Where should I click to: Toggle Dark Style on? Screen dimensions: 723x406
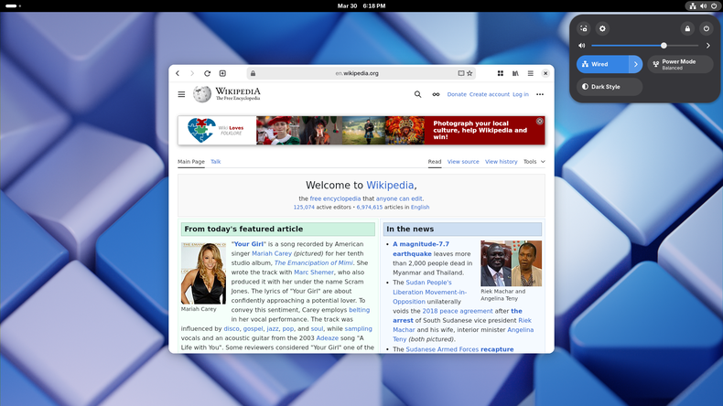[x=610, y=87]
